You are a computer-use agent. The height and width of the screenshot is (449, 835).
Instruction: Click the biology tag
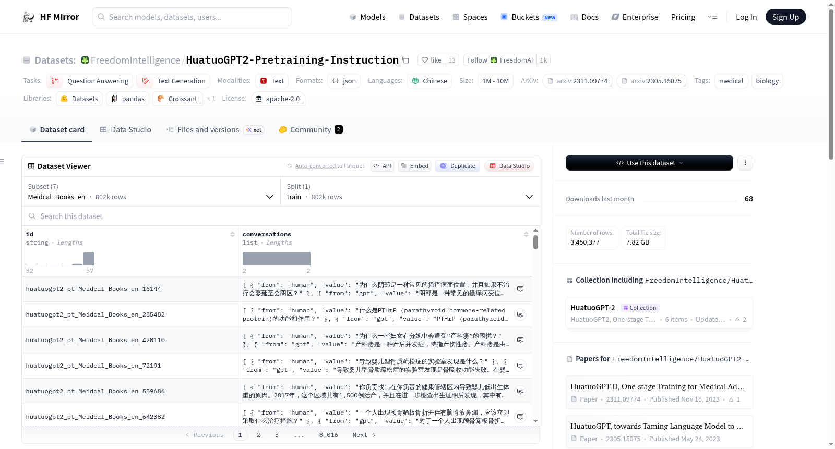(x=767, y=81)
